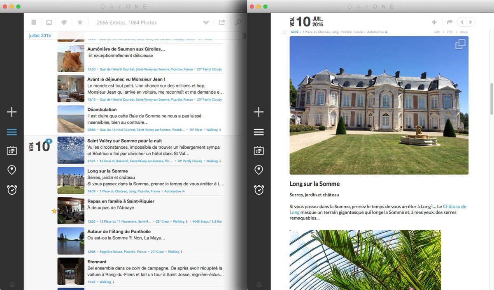Click the info link under entry header
This screenshot has width=494, height=290.
[450, 32]
